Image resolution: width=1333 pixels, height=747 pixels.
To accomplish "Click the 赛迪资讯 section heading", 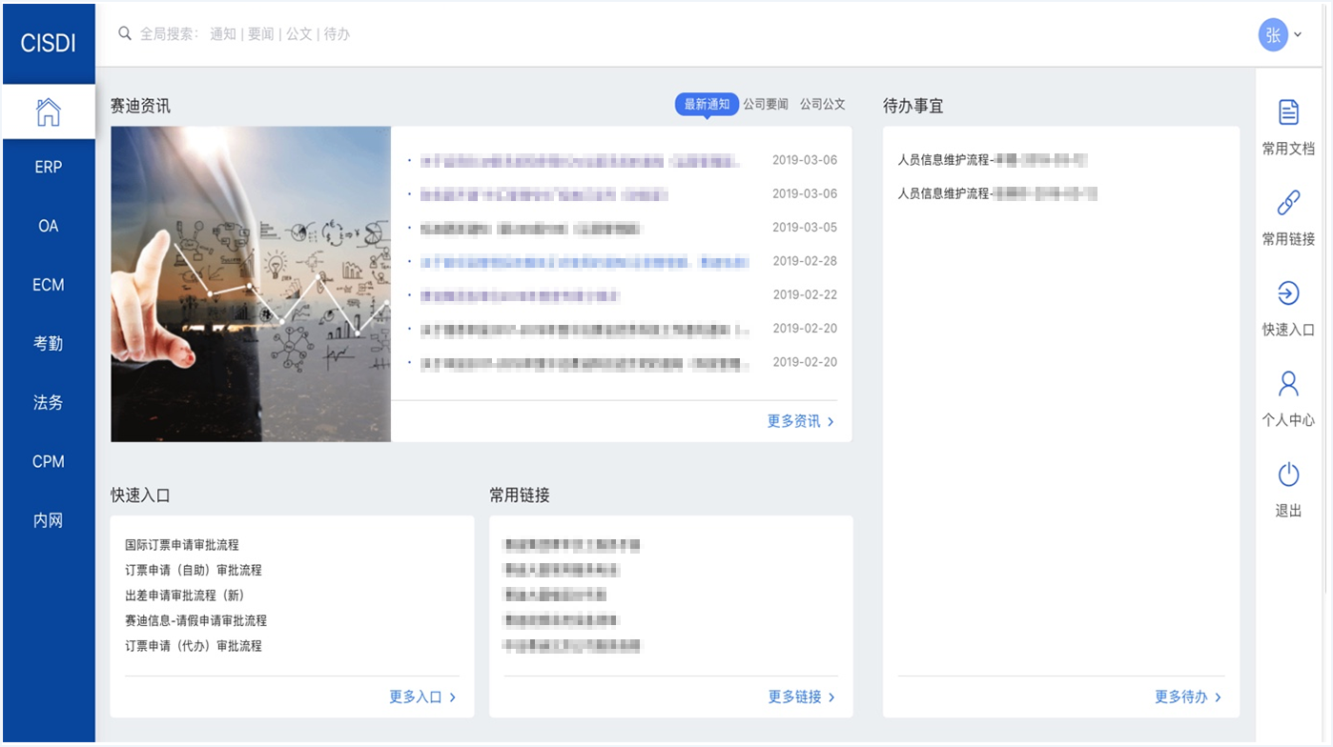I will tap(141, 106).
